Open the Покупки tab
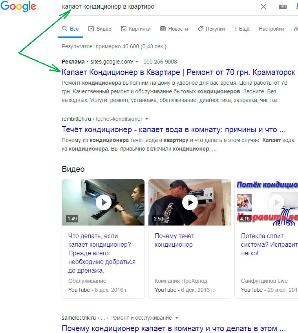This screenshot has height=333, width=298. 211,29
